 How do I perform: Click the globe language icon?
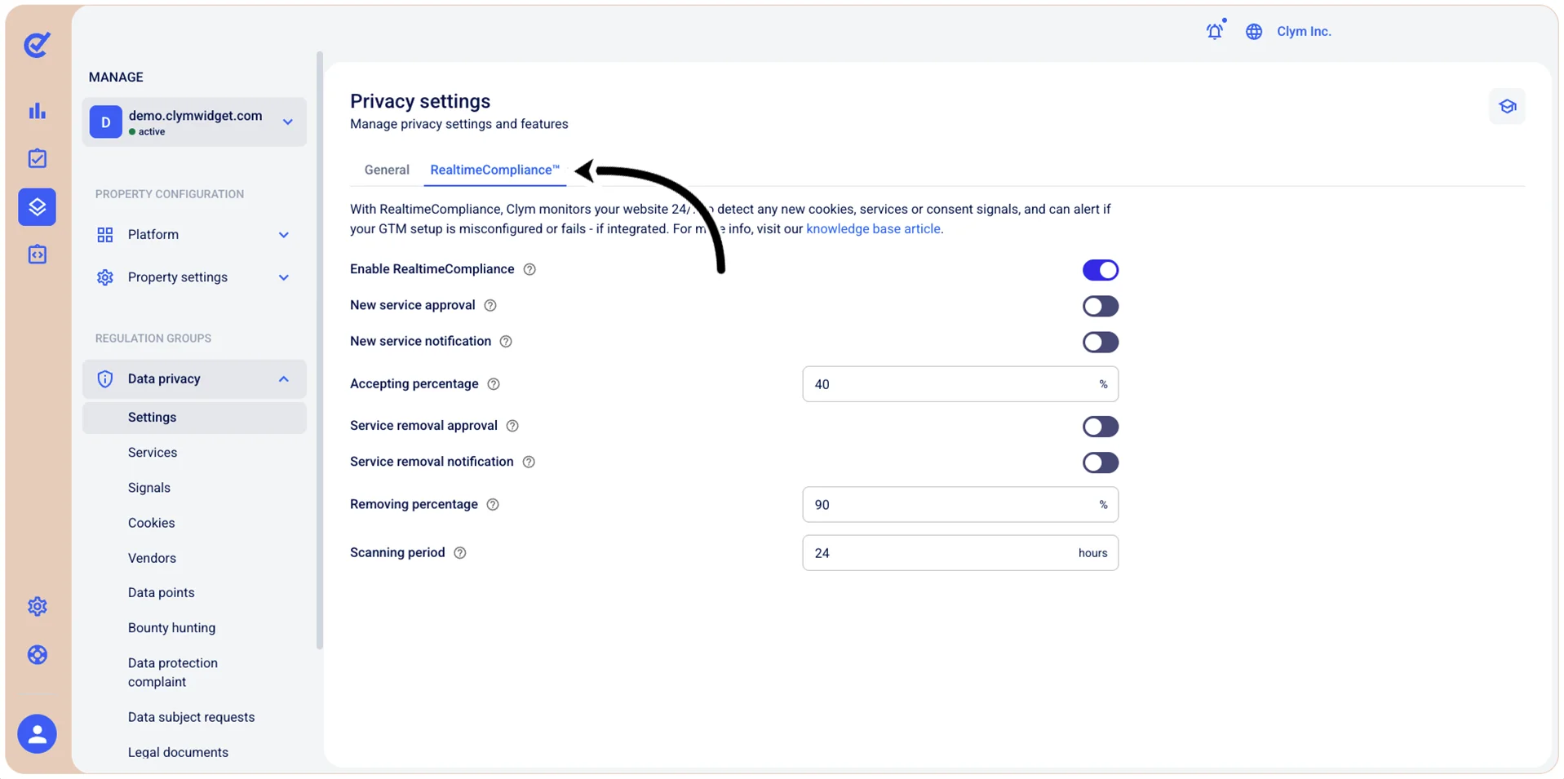tap(1254, 31)
